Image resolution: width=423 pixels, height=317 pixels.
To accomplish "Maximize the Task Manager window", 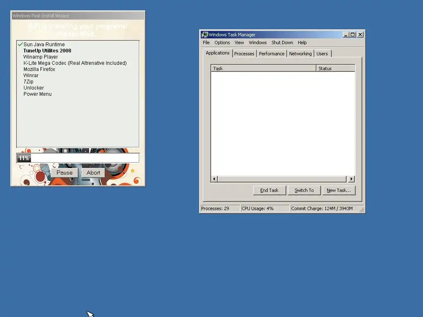I will pyautogui.click(x=352, y=35).
